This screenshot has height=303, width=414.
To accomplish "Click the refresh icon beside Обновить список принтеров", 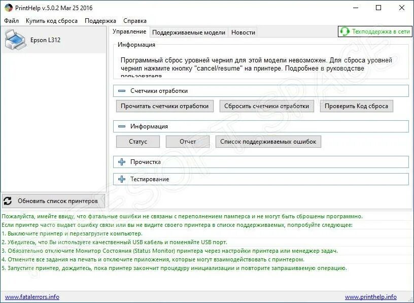I will 8,200.
